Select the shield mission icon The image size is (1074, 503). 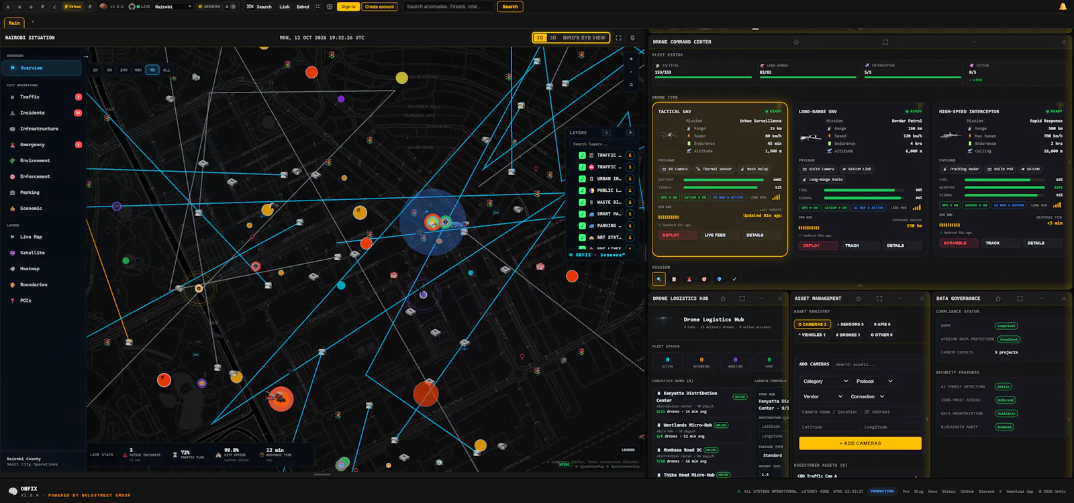click(719, 279)
